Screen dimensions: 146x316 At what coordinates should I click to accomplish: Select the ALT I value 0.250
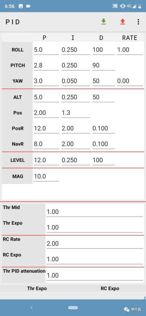(76, 97)
